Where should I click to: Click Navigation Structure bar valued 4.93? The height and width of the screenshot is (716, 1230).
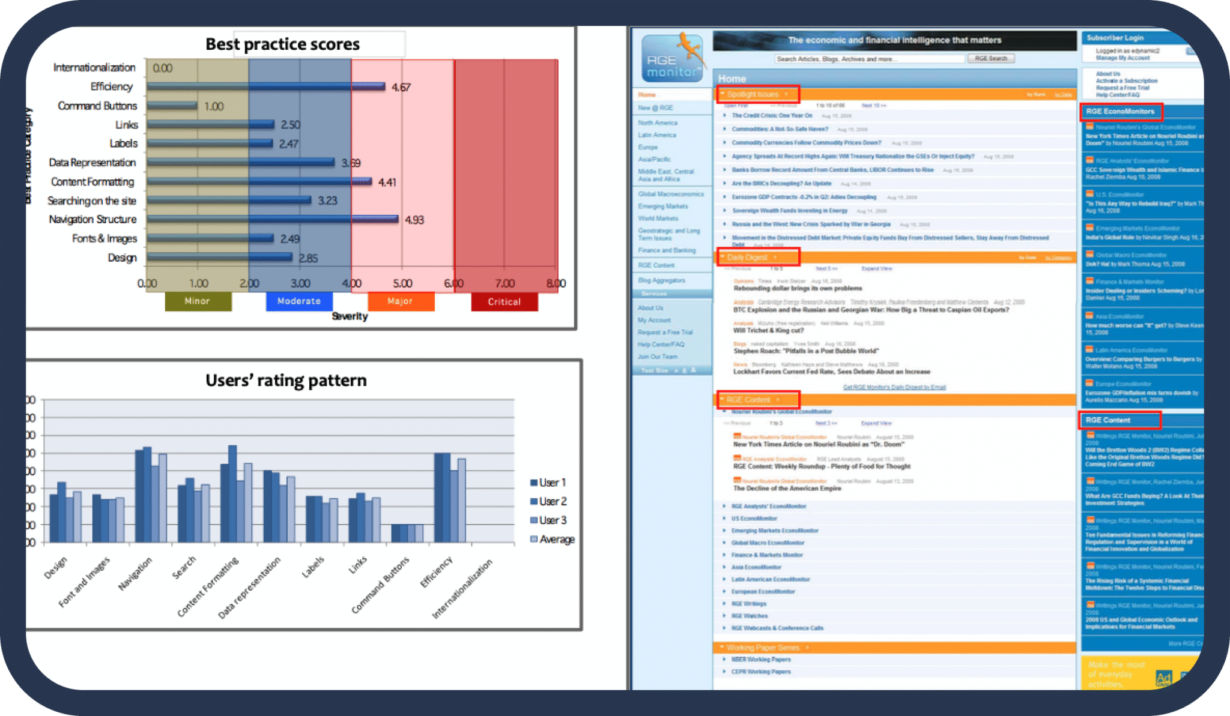273,219
